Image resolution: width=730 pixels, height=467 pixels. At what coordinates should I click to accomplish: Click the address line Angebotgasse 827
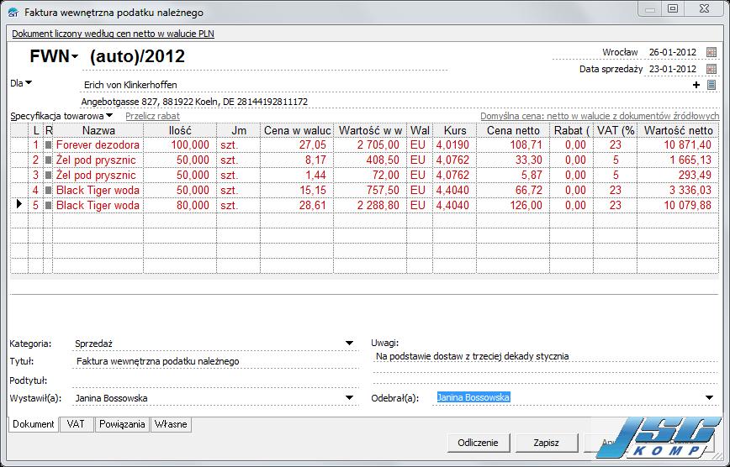pyautogui.click(x=194, y=102)
